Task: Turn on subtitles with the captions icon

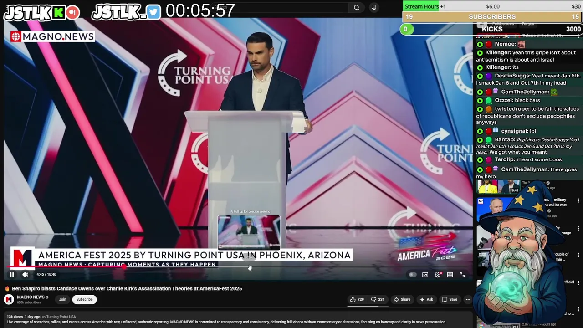Action: point(425,275)
